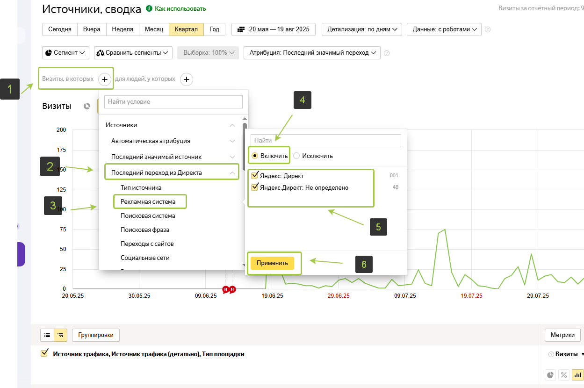Click help icon next to 'Данные: с роботами'
Image resolution: width=584 pixels, height=388 pixels.
click(x=488, y=29)
